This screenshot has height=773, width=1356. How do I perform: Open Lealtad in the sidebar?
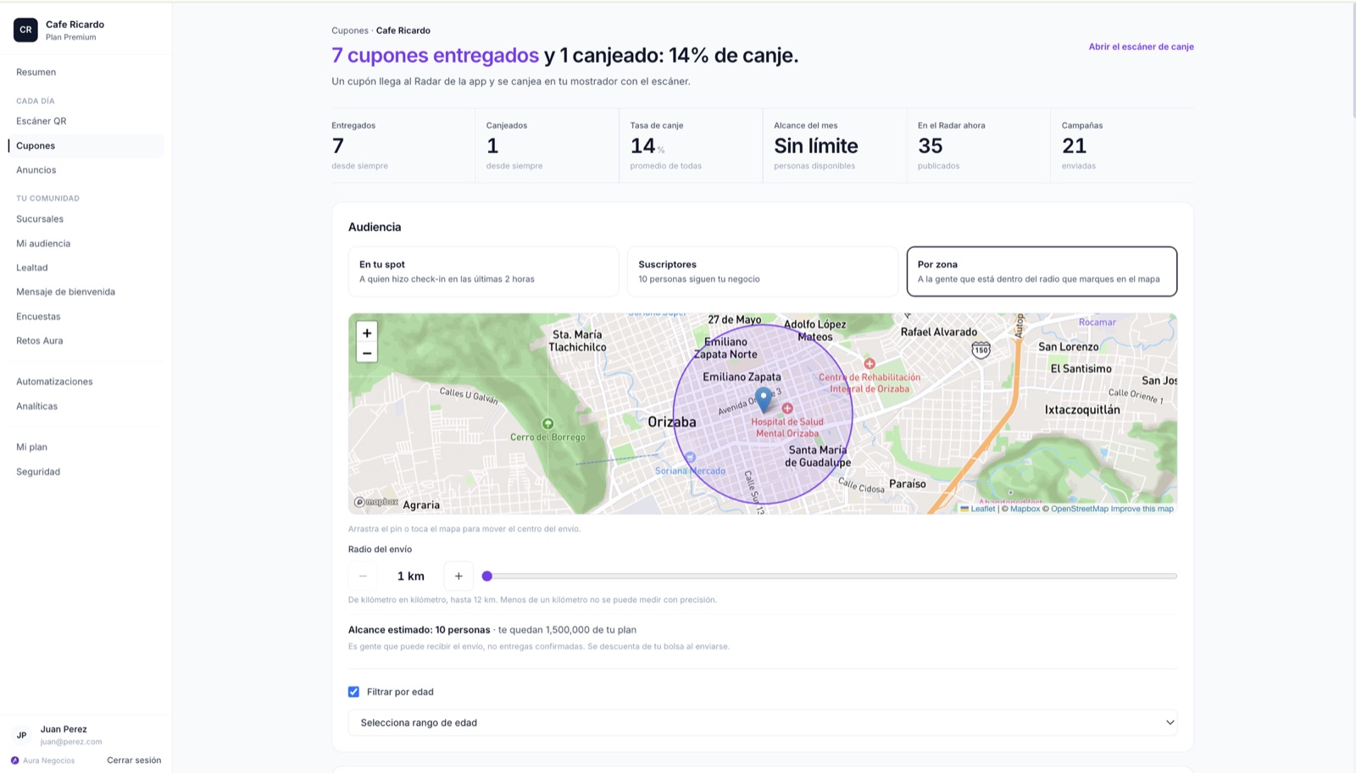(x=32, y=268)
